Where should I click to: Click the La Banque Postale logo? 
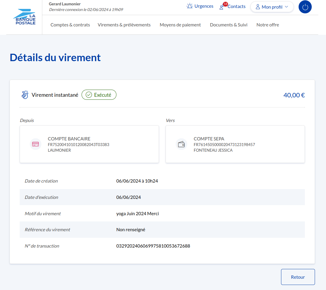24,17
